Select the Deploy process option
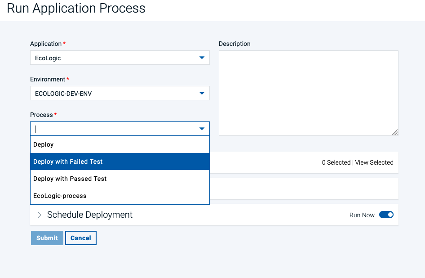 (120, 144)
